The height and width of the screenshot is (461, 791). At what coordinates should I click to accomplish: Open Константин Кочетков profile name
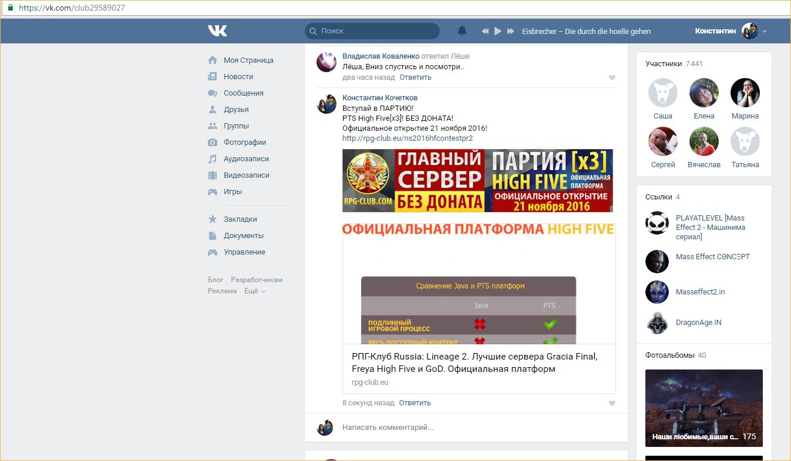tap(380, 97)
